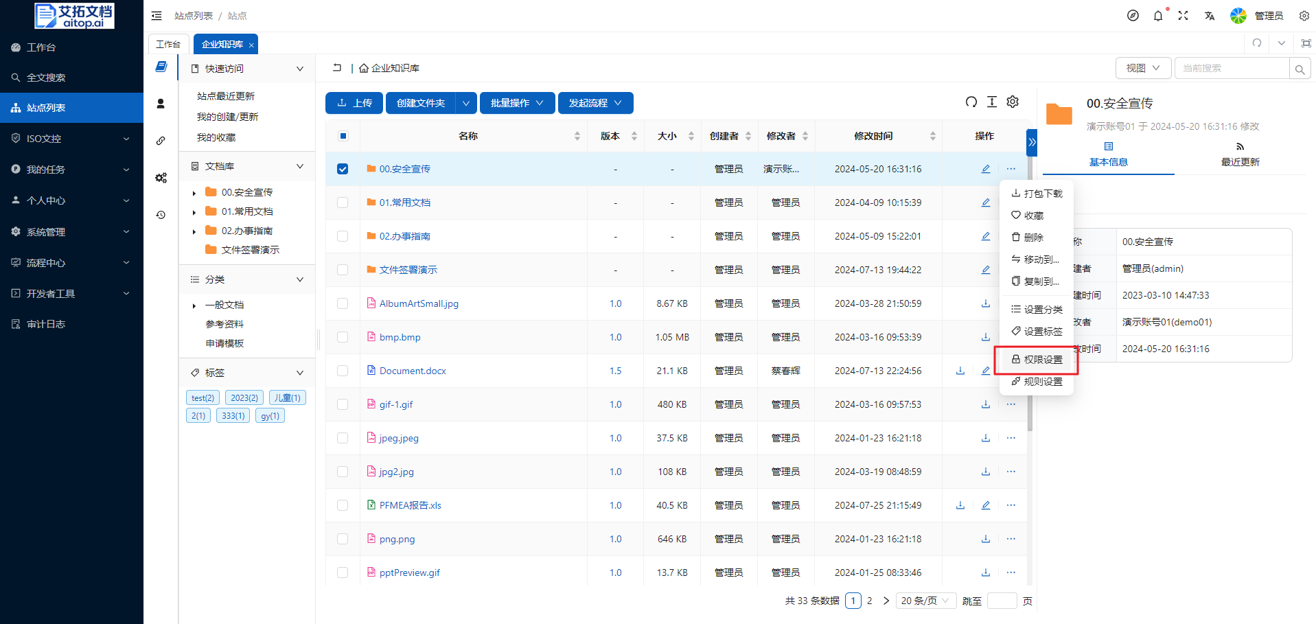Click the 2023(2) tag
The image size is (1316, 624).
[x=244, y=398]
